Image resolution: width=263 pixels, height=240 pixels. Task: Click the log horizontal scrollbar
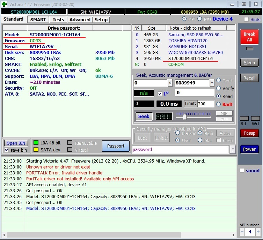(94, 235)
